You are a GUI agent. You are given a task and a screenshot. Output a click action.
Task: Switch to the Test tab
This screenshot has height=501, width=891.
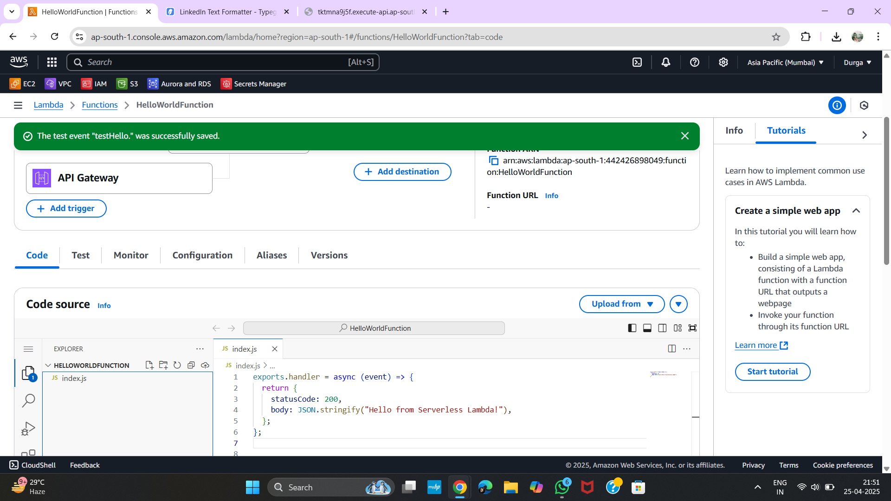[x=81, y=256]
